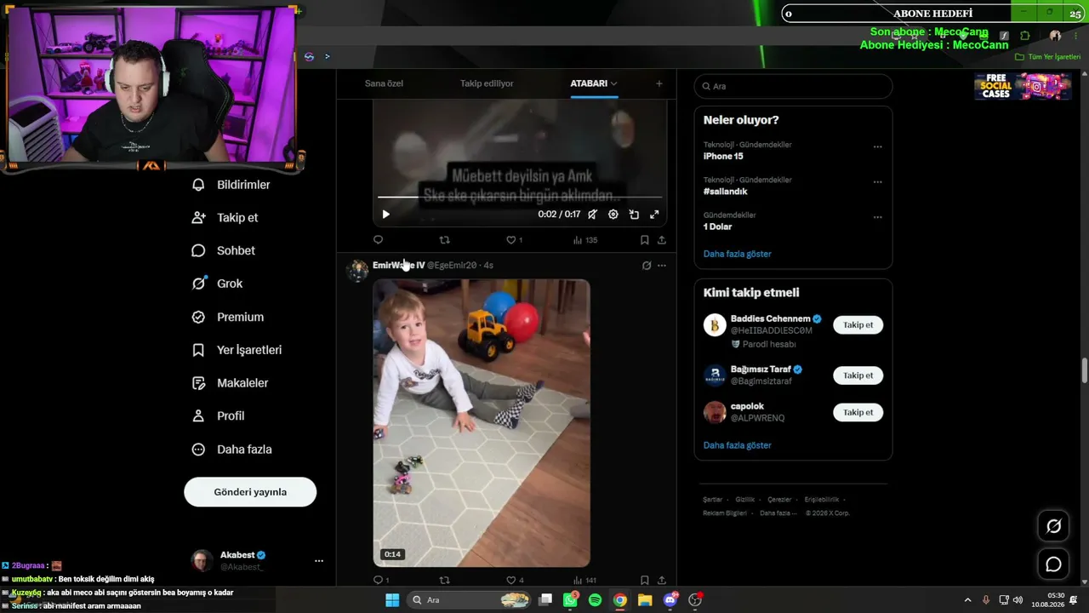The height and width of the screenshot is (613, 1089).
Task: Follow Baddies Cehennem with Takip et
Action: coord(858,325)
